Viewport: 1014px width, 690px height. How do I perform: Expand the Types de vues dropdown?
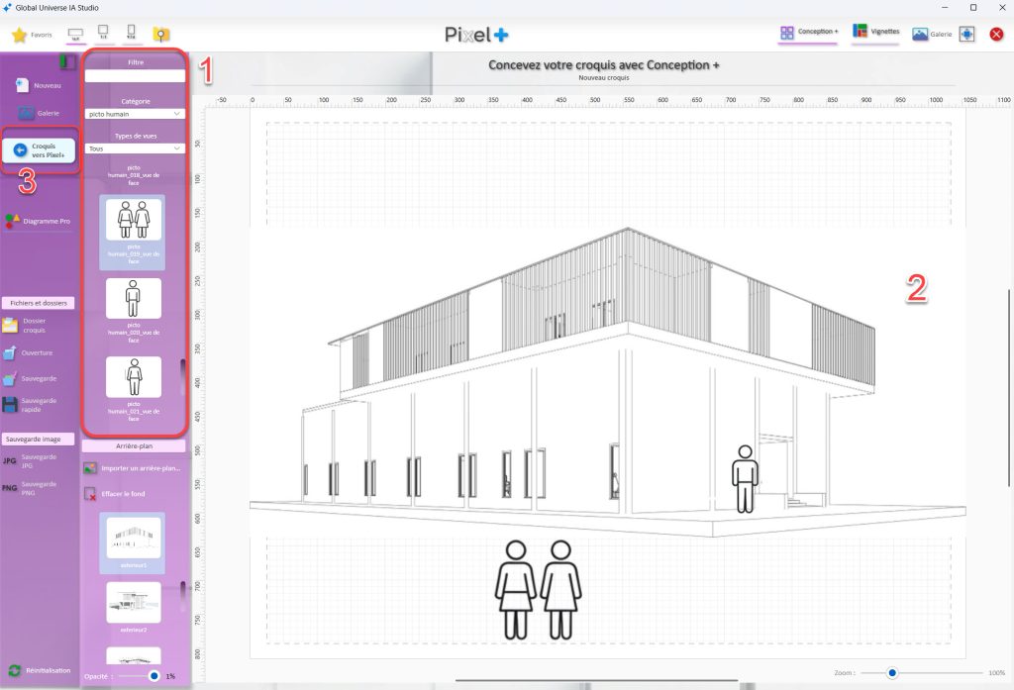click(136, 148)
